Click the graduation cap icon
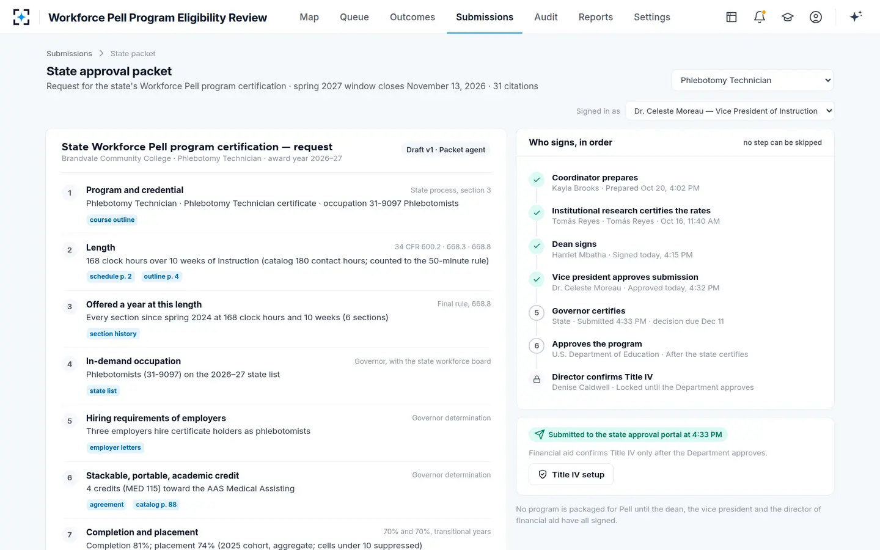The height and width of the screenshot is (550, 880). (x=788, y=17)
